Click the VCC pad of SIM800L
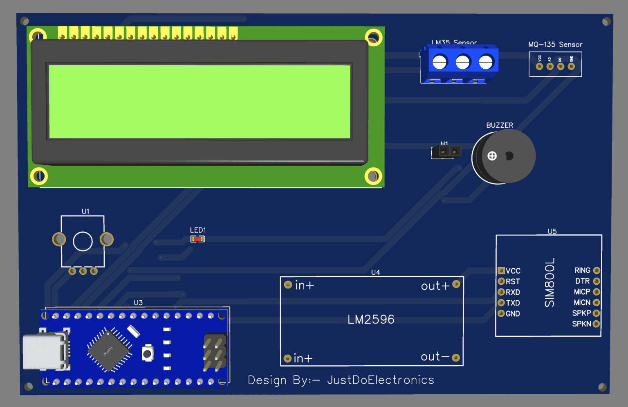 501,270
